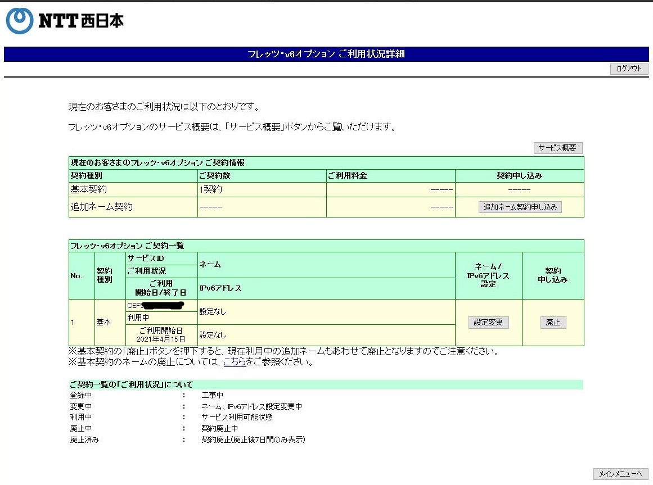Follow the こちら link about name cancellation

[235, 362]
